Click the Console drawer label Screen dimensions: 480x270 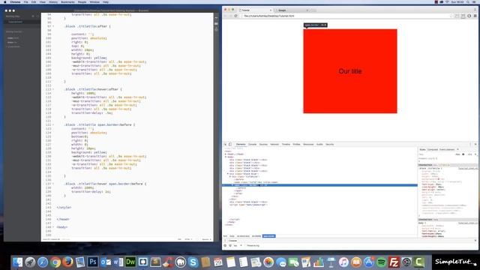(233, 241)
